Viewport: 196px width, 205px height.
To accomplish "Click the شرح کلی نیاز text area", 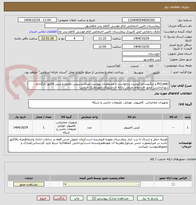I will [x=99, y=85].
